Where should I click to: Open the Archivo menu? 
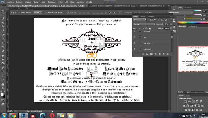pos(10,2)
